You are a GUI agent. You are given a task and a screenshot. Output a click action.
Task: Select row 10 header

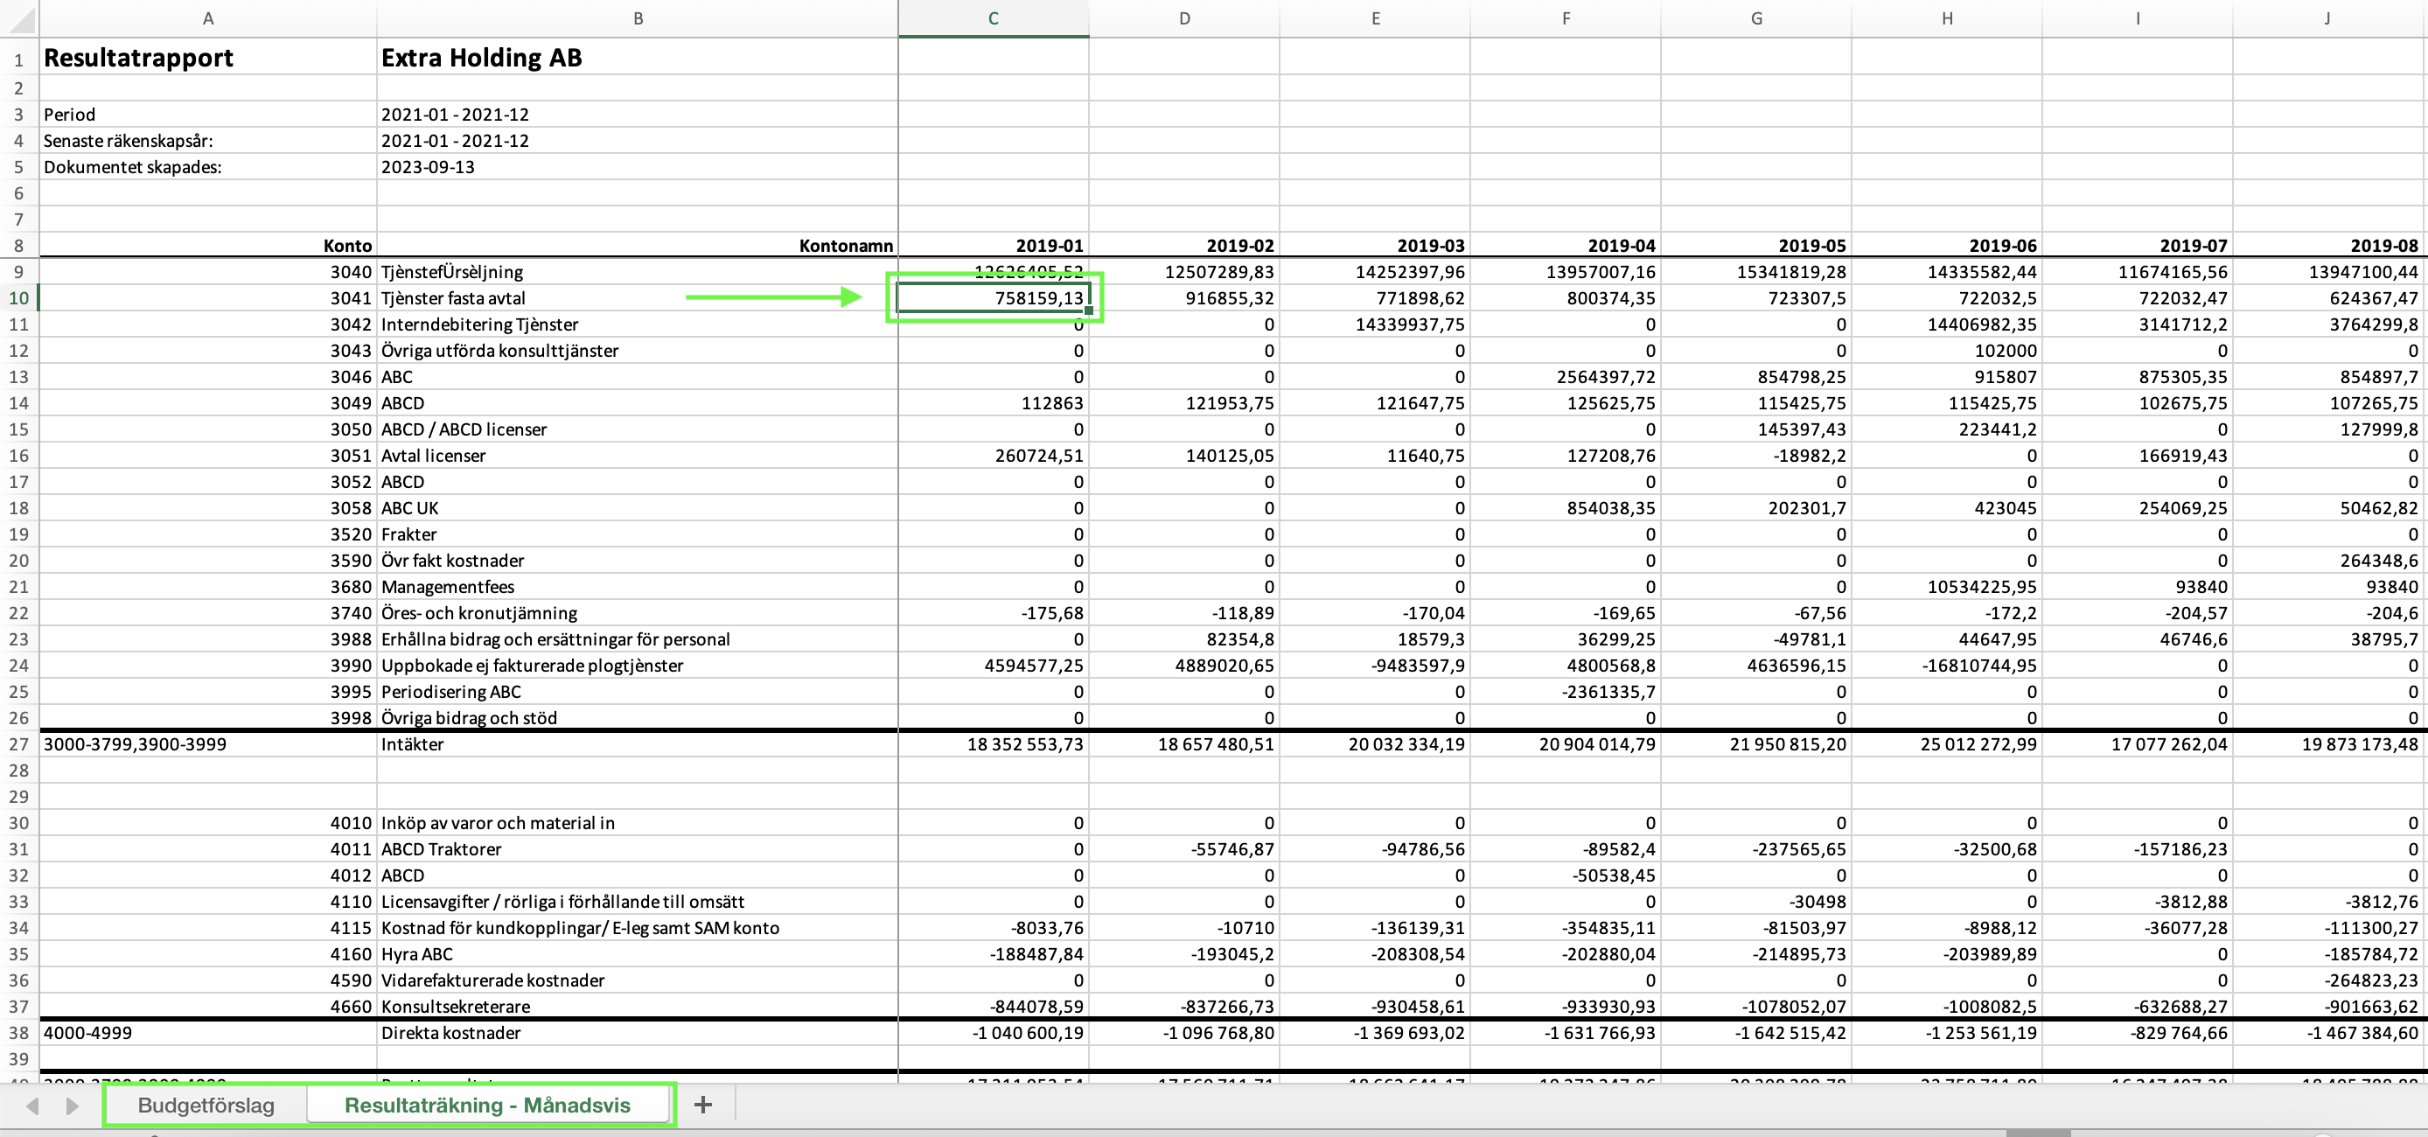(17, 298)
